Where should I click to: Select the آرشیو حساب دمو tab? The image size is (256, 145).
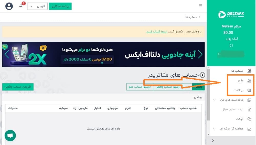click(140, 87)
